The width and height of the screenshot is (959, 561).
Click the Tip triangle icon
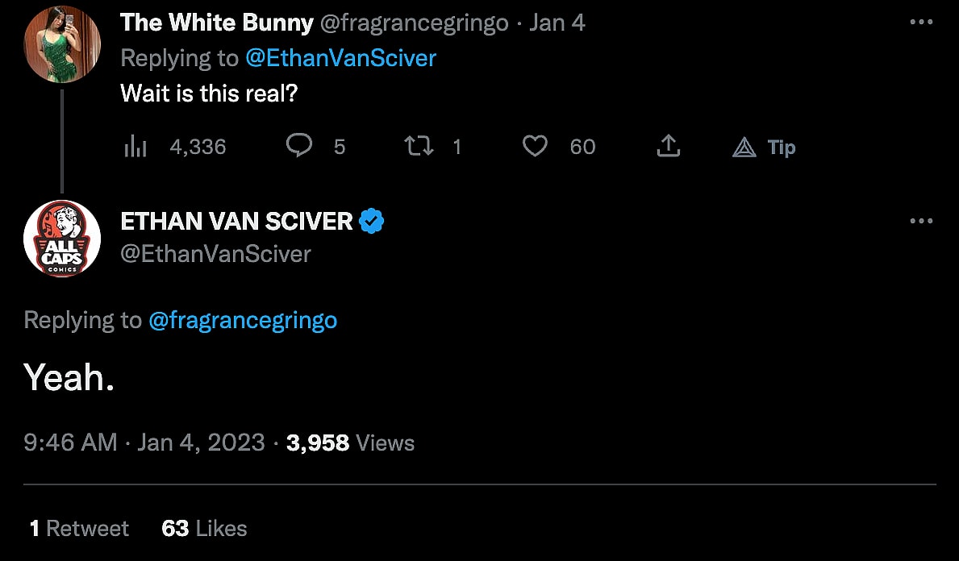click(x=744, y=148)
